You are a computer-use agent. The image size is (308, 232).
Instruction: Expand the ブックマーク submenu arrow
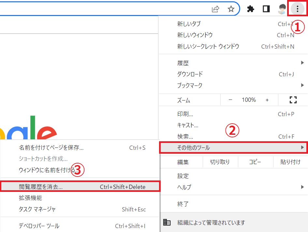coord(302,85)
